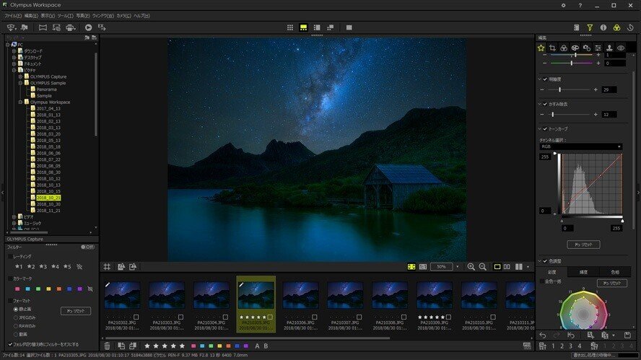Switch to thumbnail grid view mode
Viewport: 641px width, 360px height.
tap(290, 27)
